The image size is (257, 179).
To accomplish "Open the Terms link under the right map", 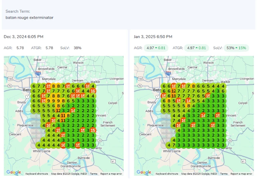I will [x=224, y=174].
